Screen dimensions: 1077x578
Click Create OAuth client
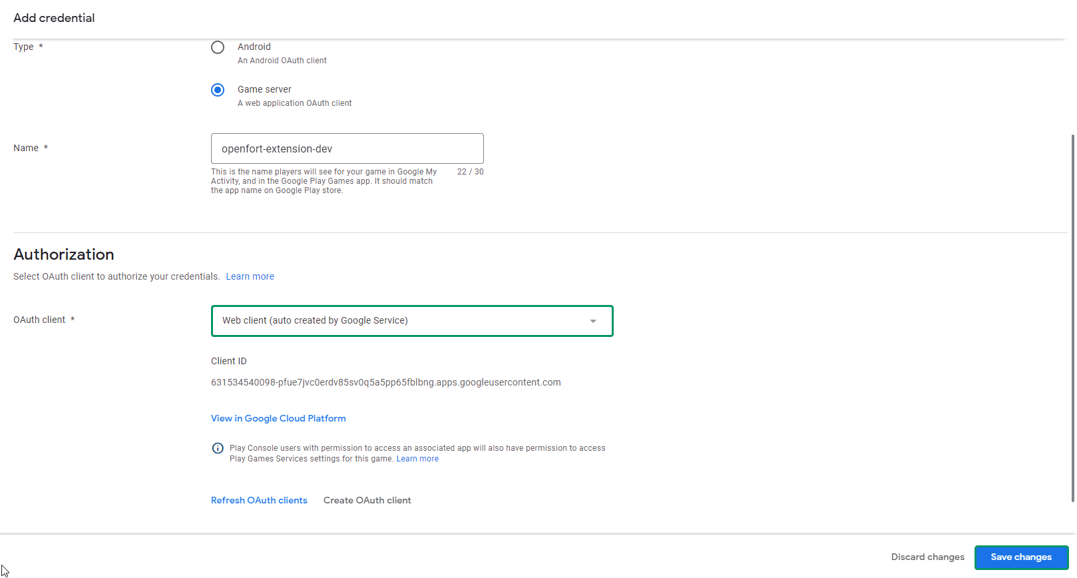tap(367, 500)
